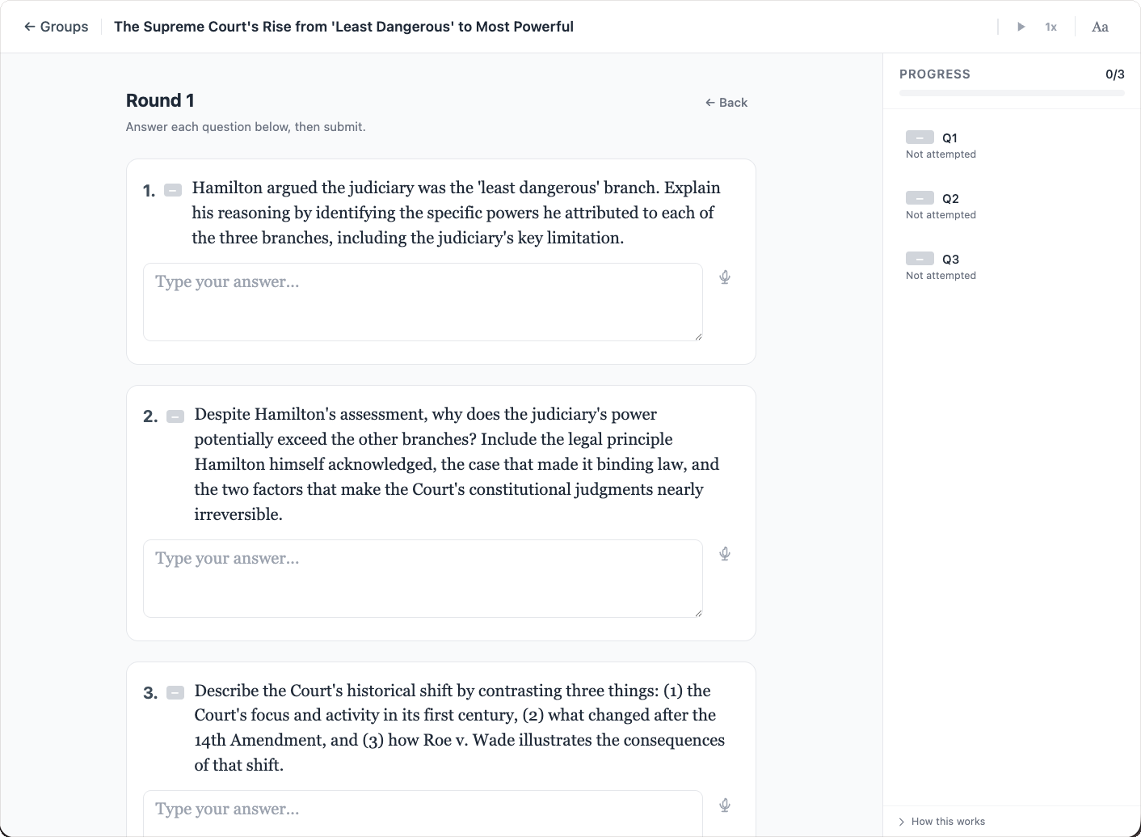Screen dimensions: 1141x837
Task: Change the 1x playback speed
Action: 1050,27
